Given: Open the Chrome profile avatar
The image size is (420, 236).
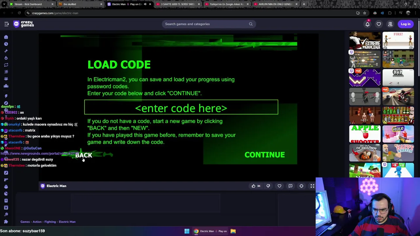Looking at the screenshot, I should point(408,13).
